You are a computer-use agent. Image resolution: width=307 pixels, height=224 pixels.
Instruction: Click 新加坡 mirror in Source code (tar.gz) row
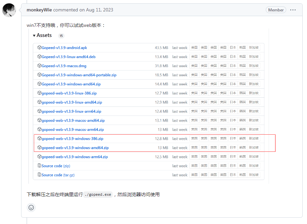click(x=254, y=175)
